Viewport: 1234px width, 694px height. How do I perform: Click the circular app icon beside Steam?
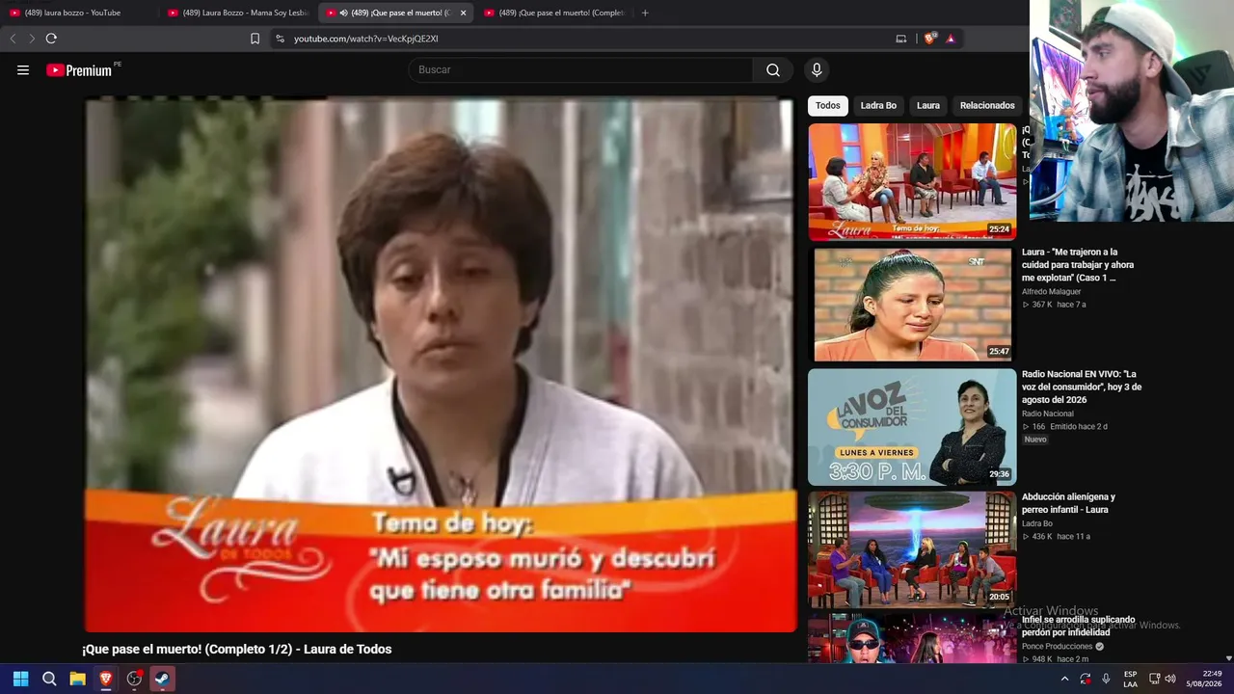pos(134,679)
